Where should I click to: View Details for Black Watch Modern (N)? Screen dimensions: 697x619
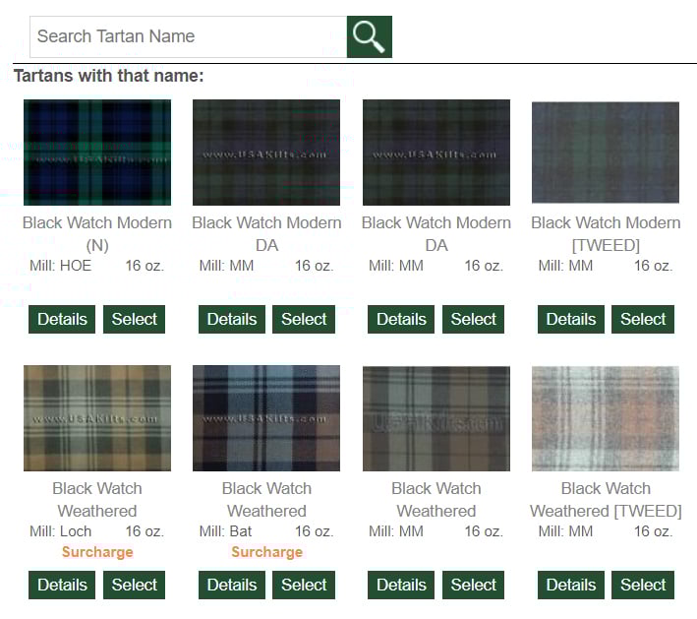tap(62, 319)
